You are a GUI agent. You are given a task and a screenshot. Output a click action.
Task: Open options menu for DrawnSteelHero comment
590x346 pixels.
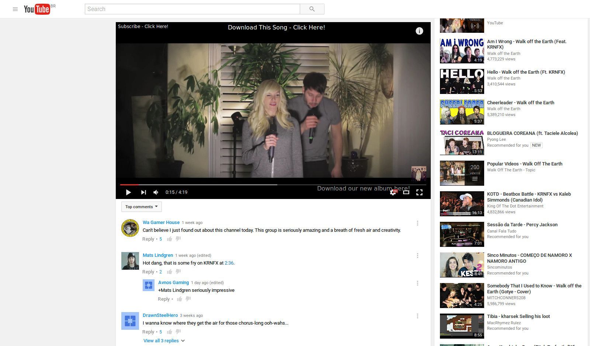click(417, 316)
